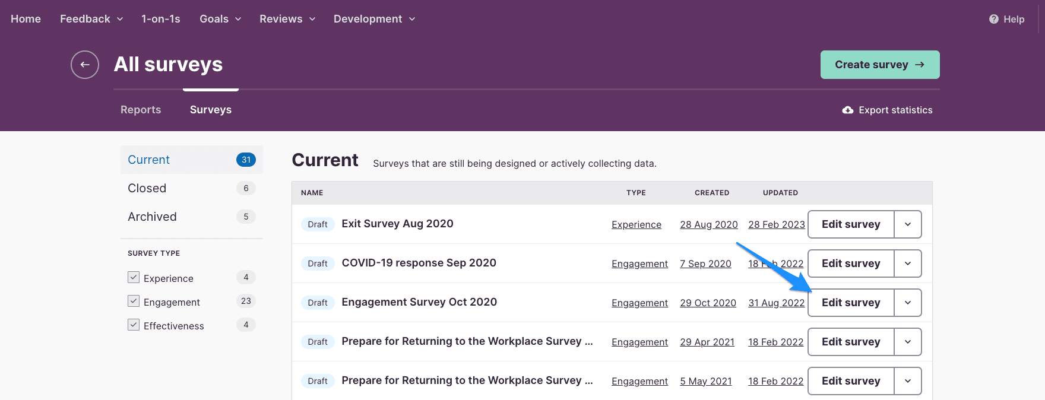Click the 31 count badge beside Current
Screen dimensions: 1045x400
246,160
